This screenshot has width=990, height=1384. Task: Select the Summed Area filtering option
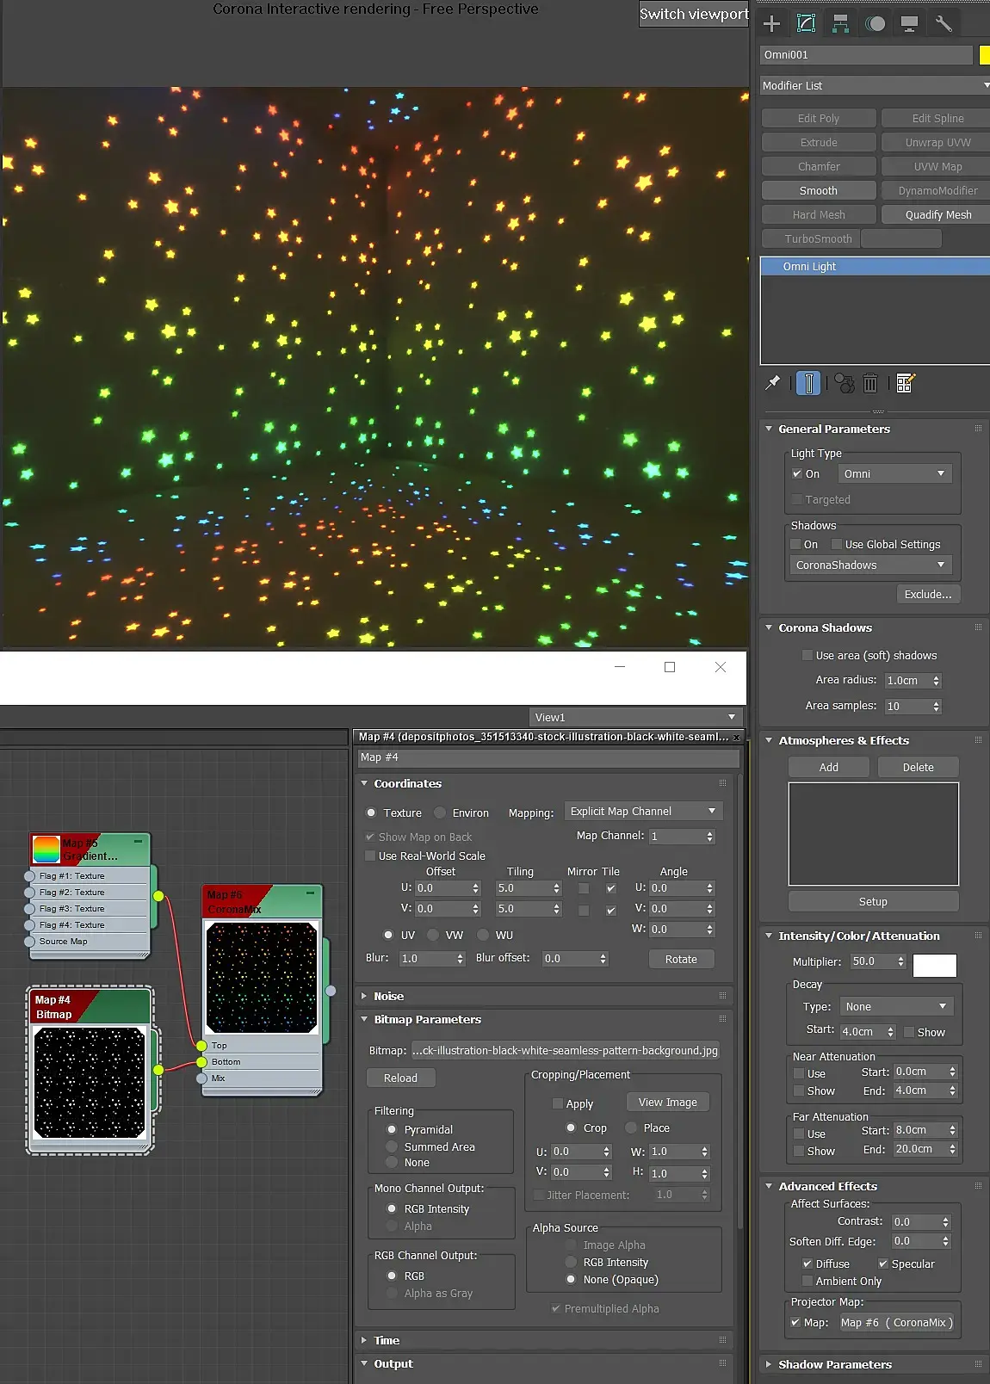click(392, 1146)
